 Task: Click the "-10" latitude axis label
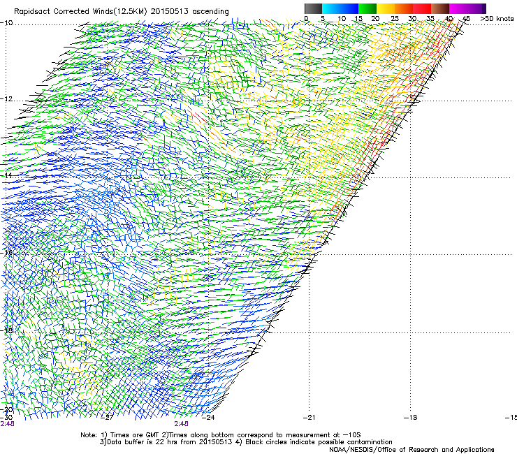point(6,23)
